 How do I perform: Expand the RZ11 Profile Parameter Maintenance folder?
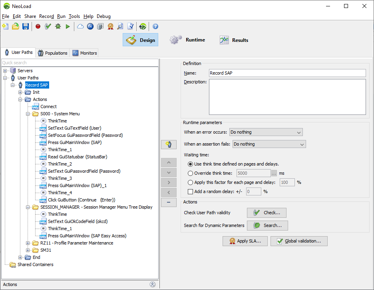tap(28, 243)
